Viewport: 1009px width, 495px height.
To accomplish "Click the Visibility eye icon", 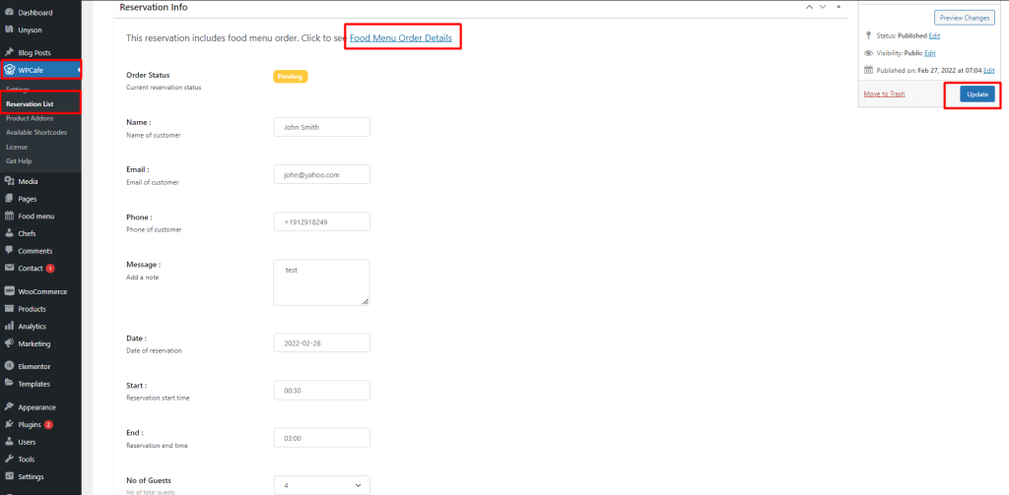I will (x=868, y=53).
